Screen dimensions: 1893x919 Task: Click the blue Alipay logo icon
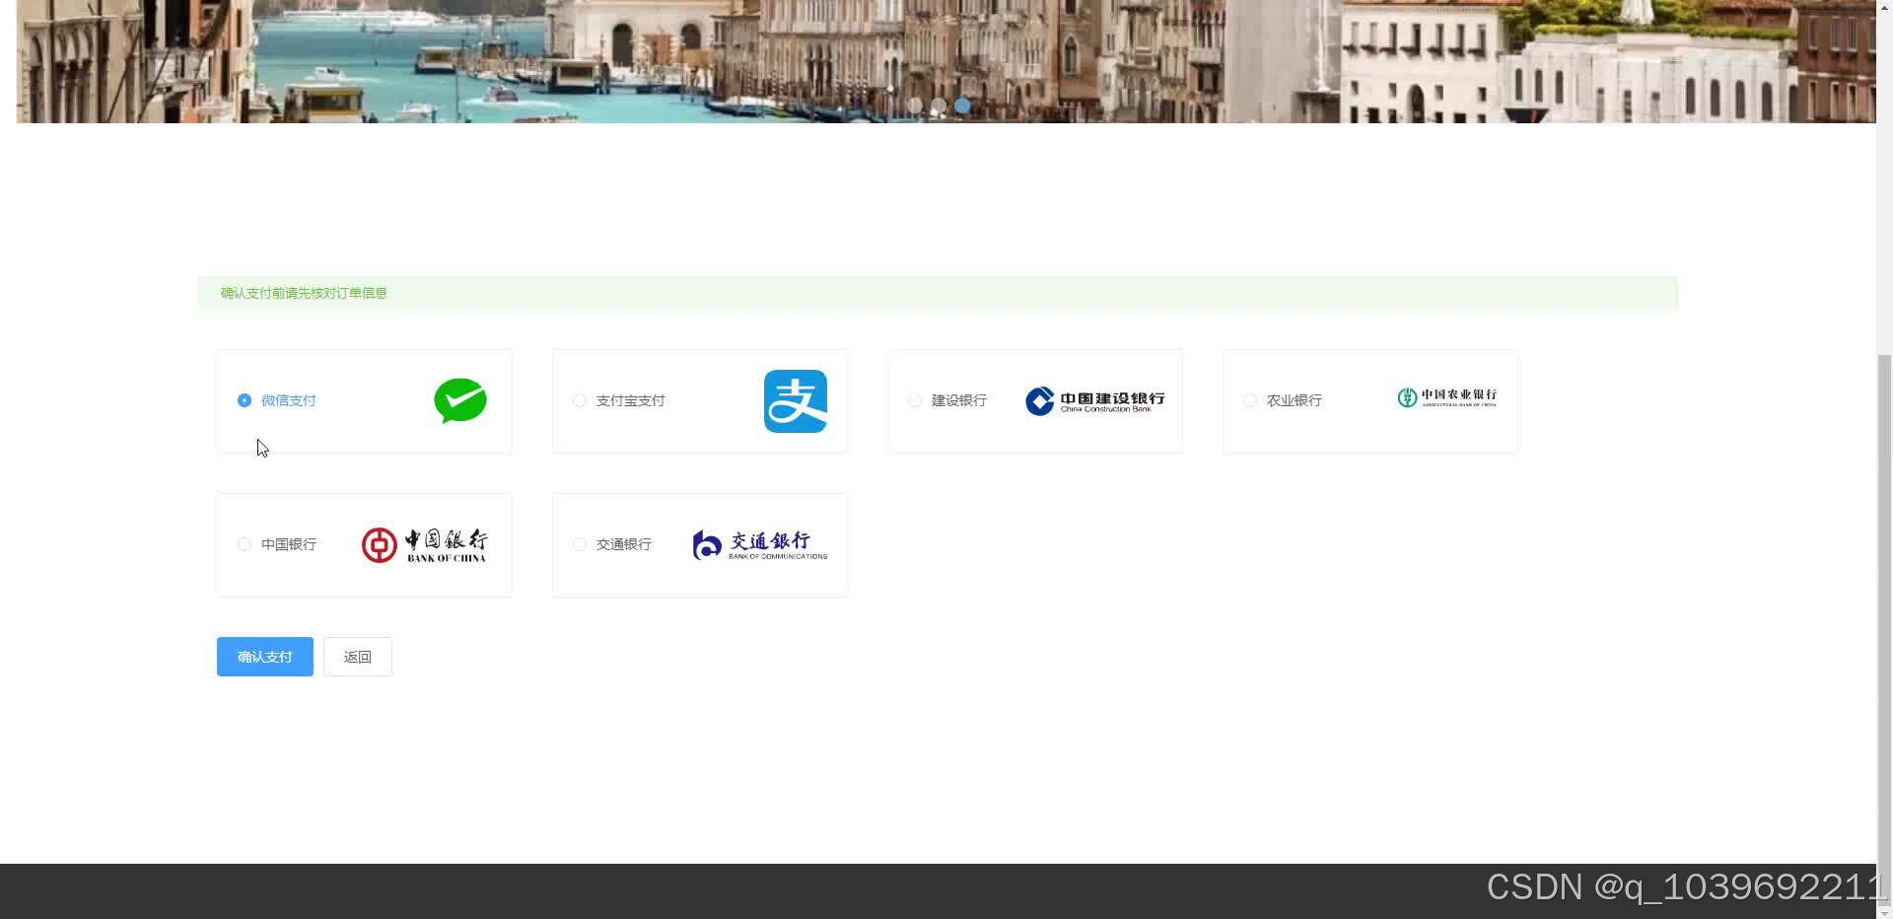coord(796,401)
